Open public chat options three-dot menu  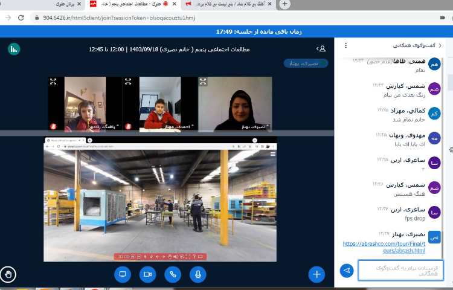346,45
